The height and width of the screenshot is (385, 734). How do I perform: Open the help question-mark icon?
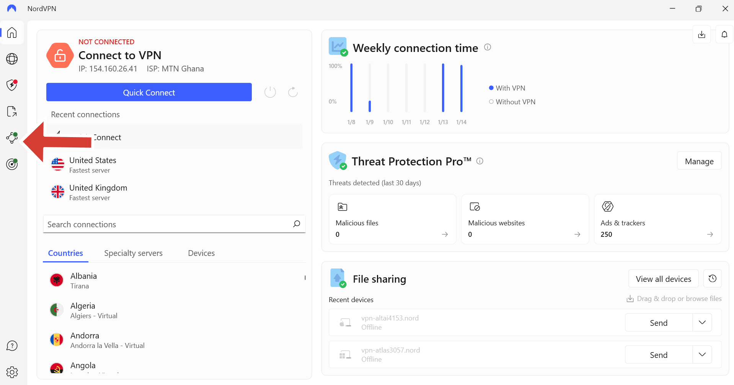[12, 346]
